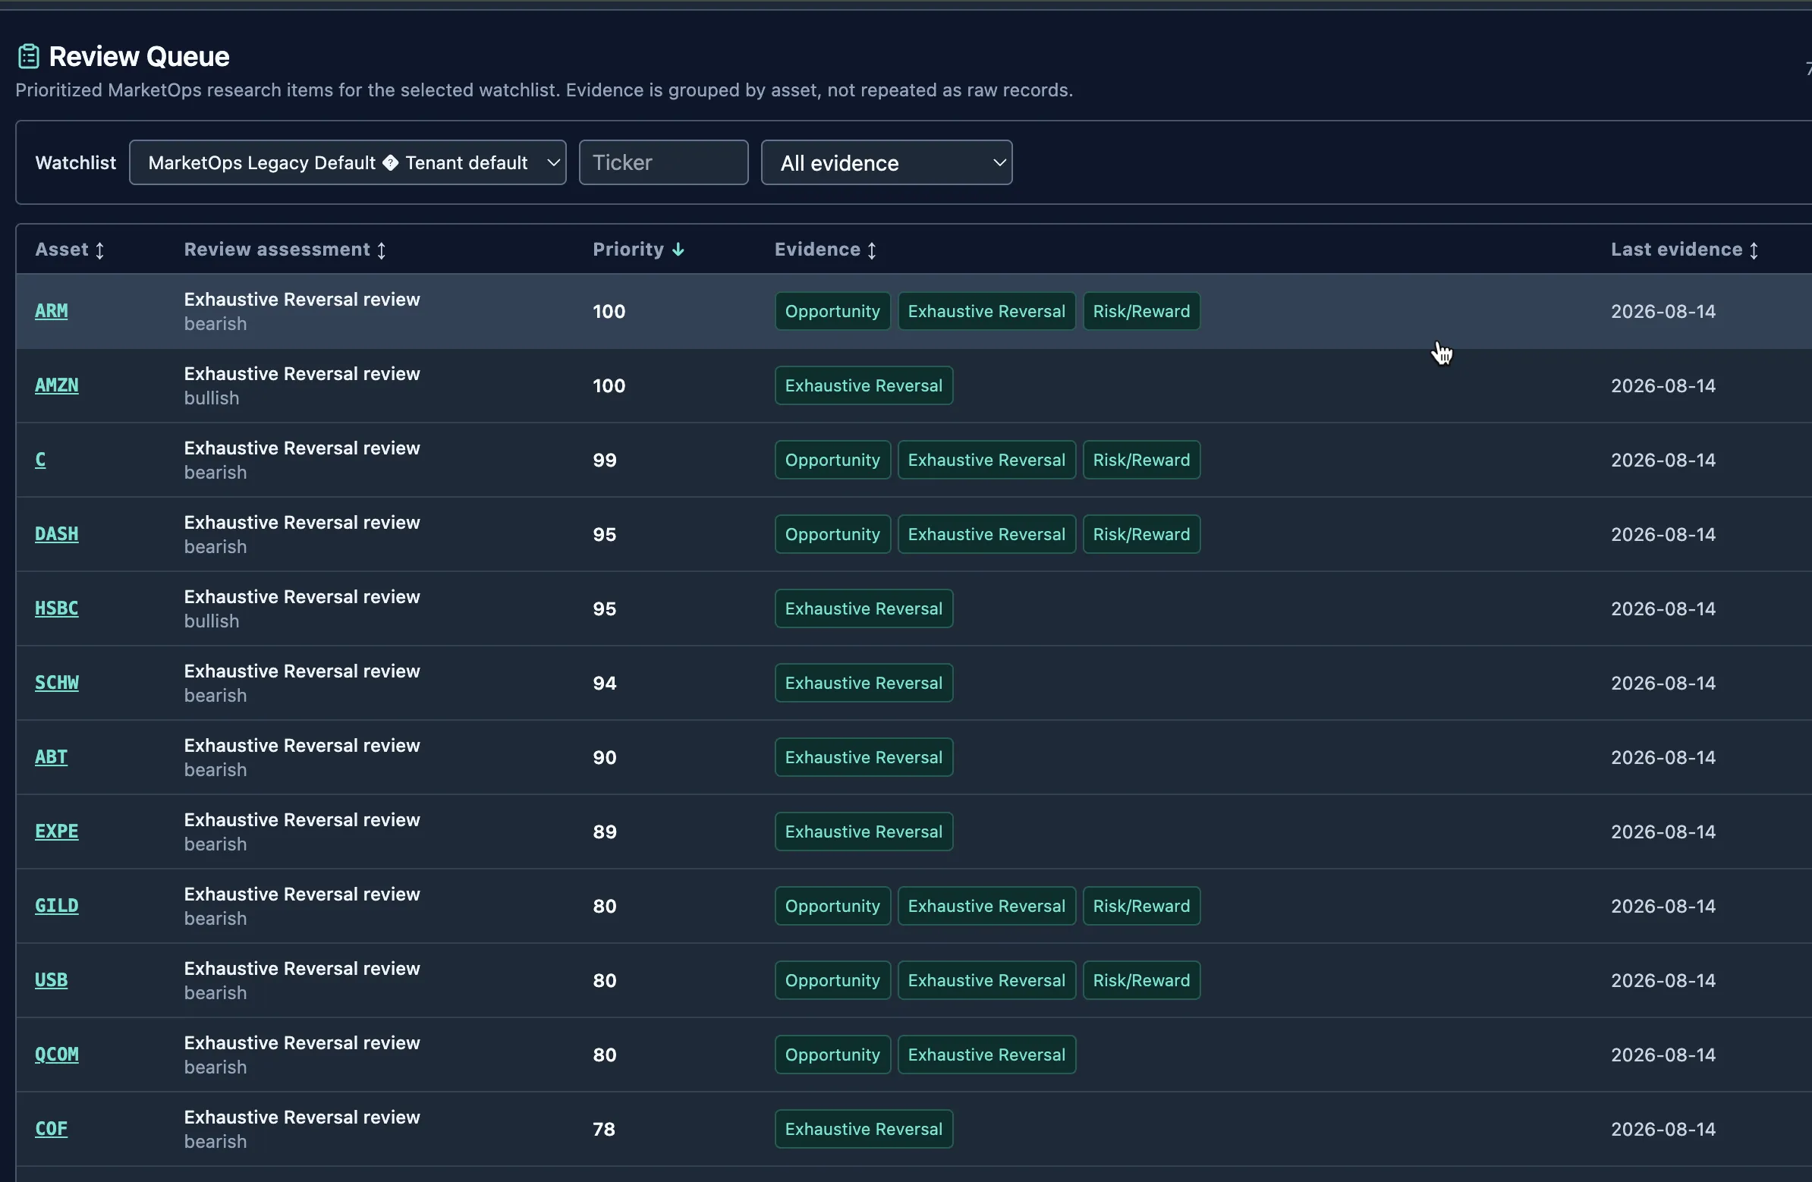Focus the Ticker input field
This screenshot has width=1812, height=1182.
[x=663, y=162]
